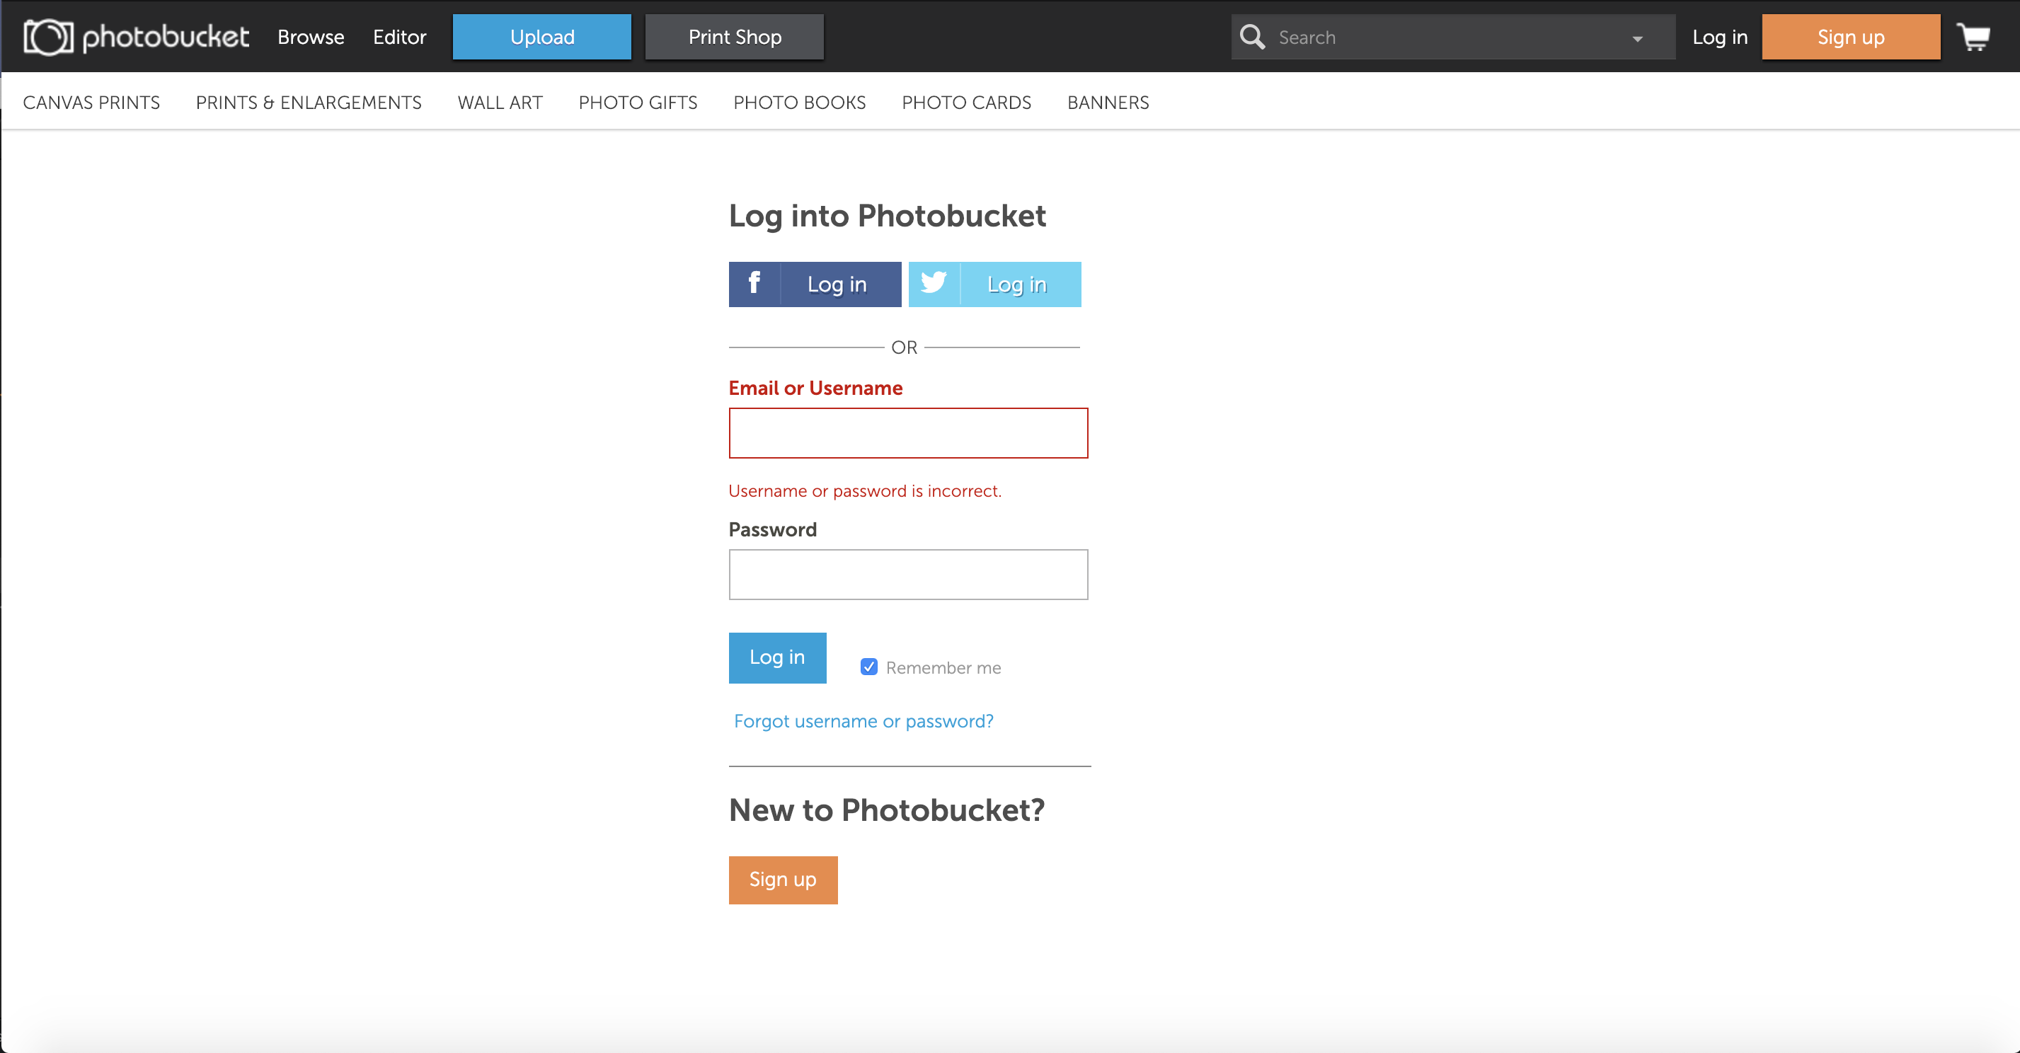Open the shopping cart icon
The width and height of the screenshot is (2020, 1053).
click(x=1973, y=37)
